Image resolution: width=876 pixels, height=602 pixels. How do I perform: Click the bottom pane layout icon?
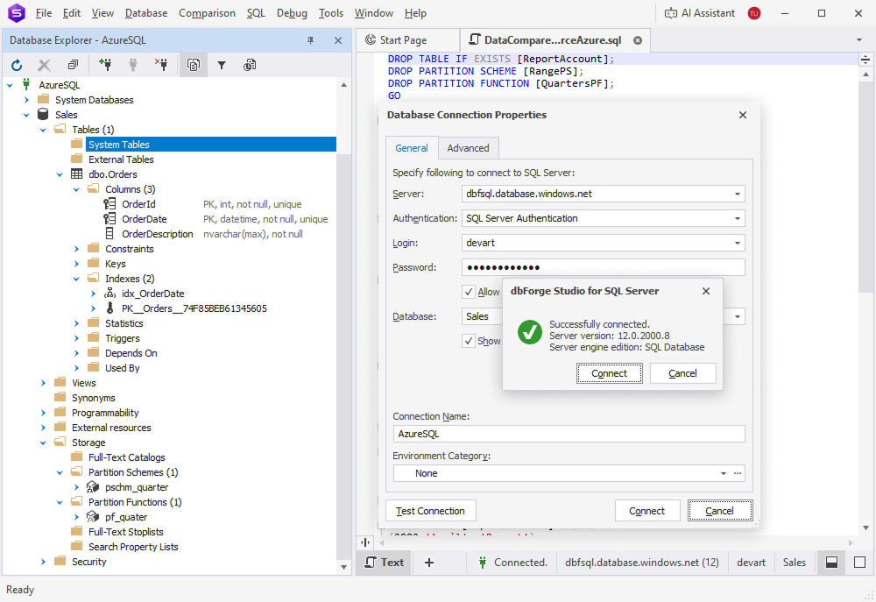click(x=831, y=563)
